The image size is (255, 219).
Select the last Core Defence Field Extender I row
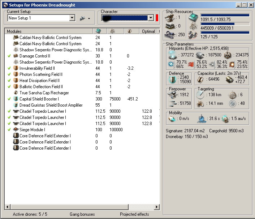pos(82,148)
